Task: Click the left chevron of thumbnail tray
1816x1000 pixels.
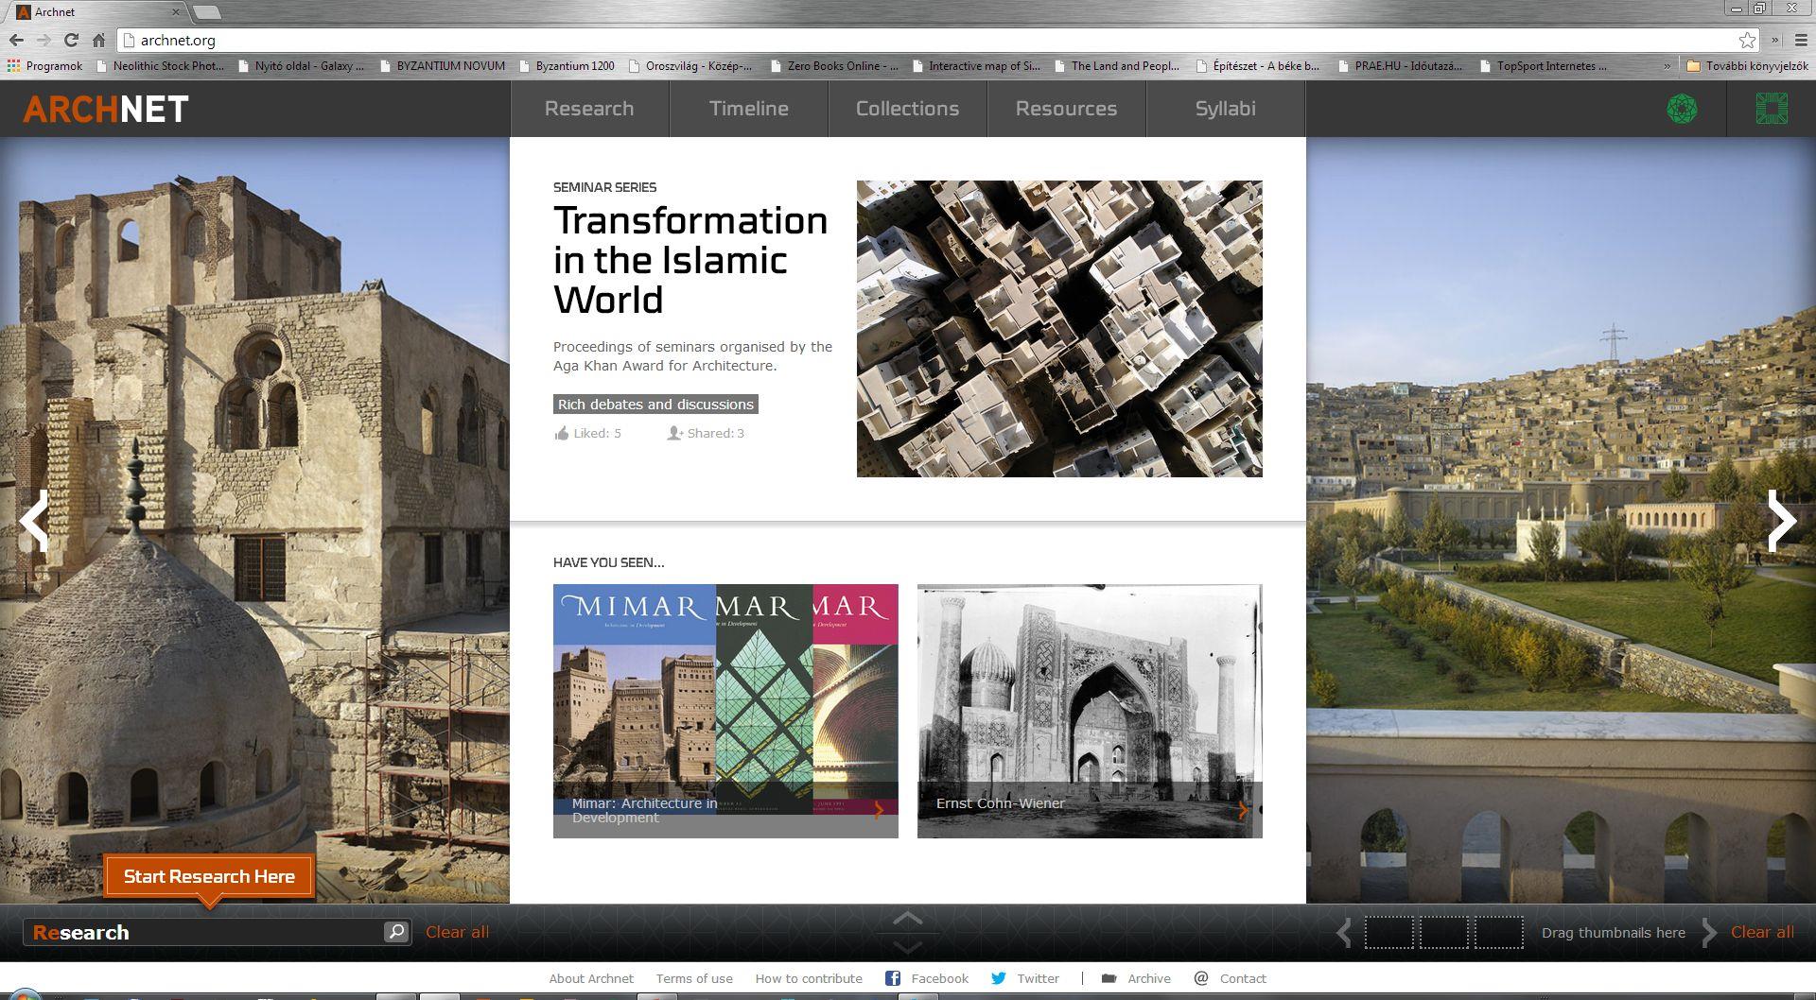Action: tap(1344, 933)
